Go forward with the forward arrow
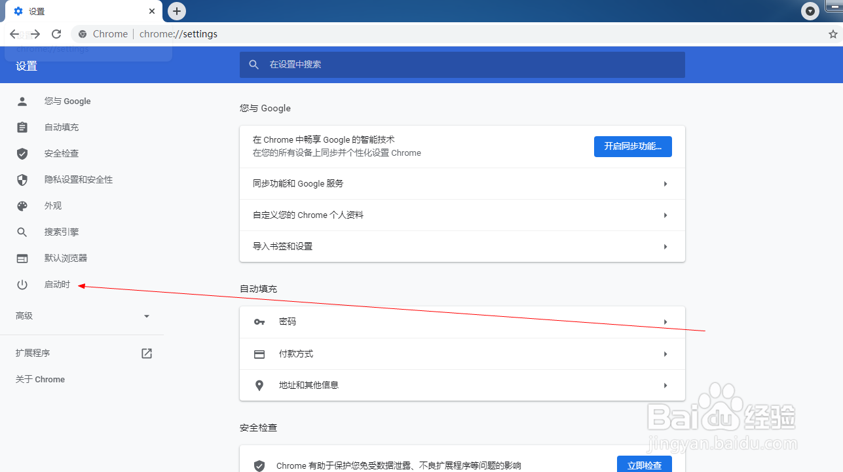Screen dimensions: 843x472 click(x=35, y=34)
